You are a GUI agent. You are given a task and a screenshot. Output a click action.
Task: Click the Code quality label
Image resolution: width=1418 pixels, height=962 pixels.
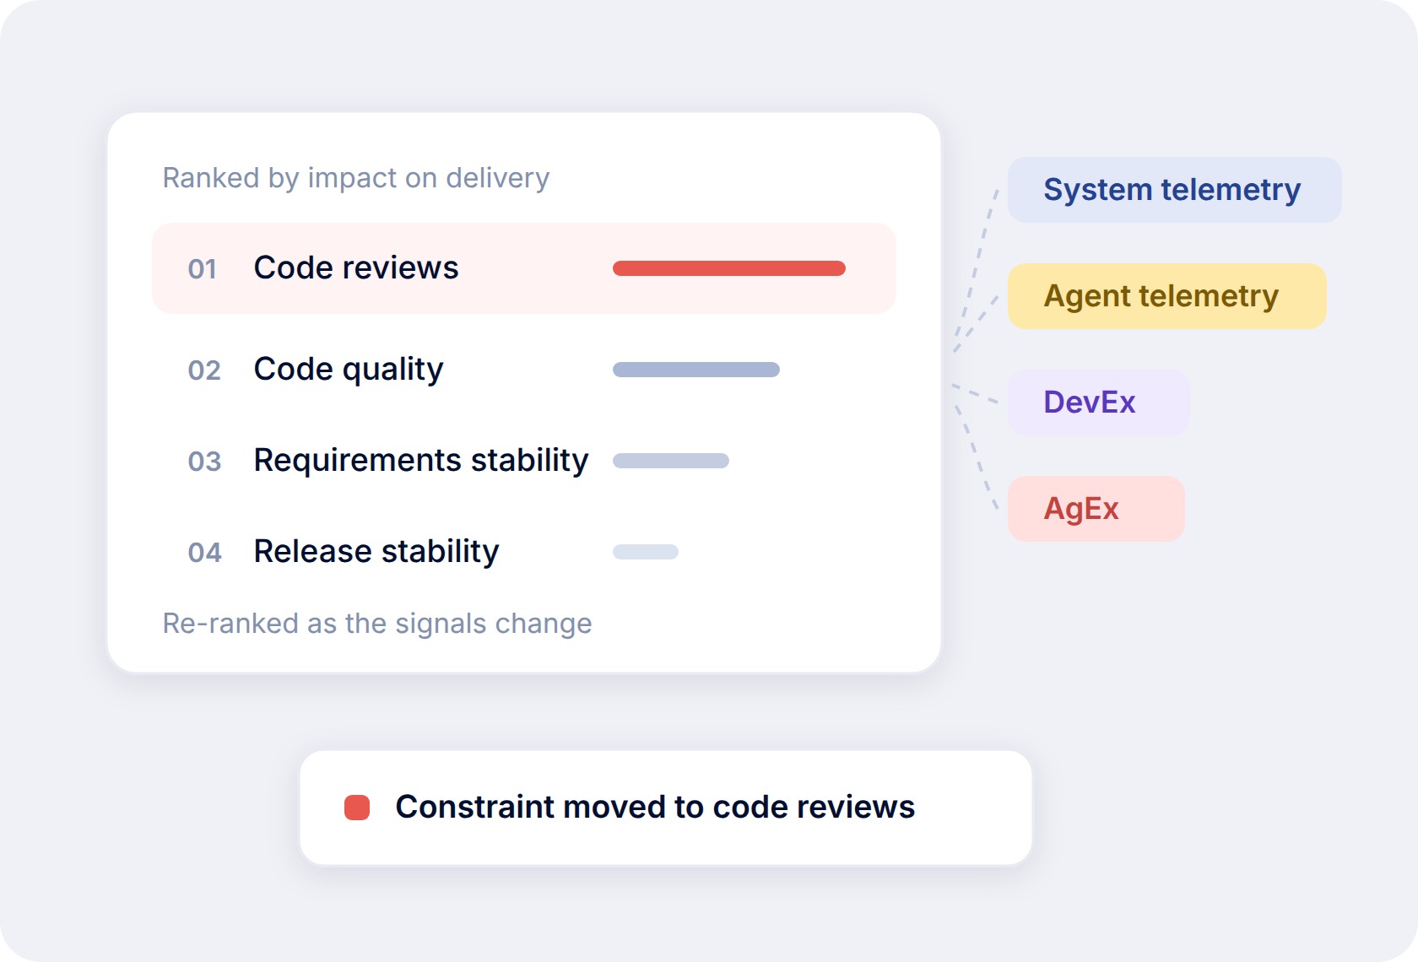click(349, 370)
